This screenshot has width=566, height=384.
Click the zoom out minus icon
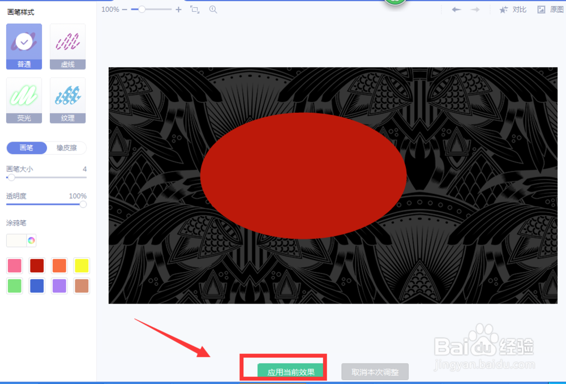tap(125, 10)
